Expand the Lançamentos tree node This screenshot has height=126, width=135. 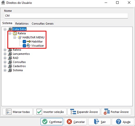(x=5, y=54)
